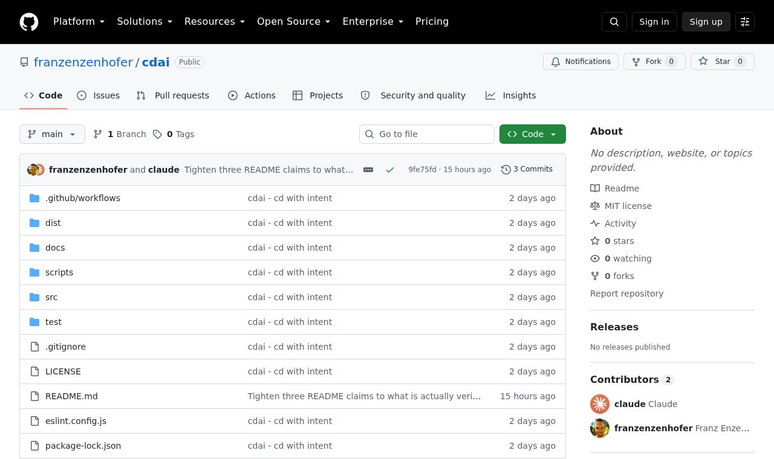Open the MIT license link
Viewport: 774px width, 459px height.
pos(621,206)
